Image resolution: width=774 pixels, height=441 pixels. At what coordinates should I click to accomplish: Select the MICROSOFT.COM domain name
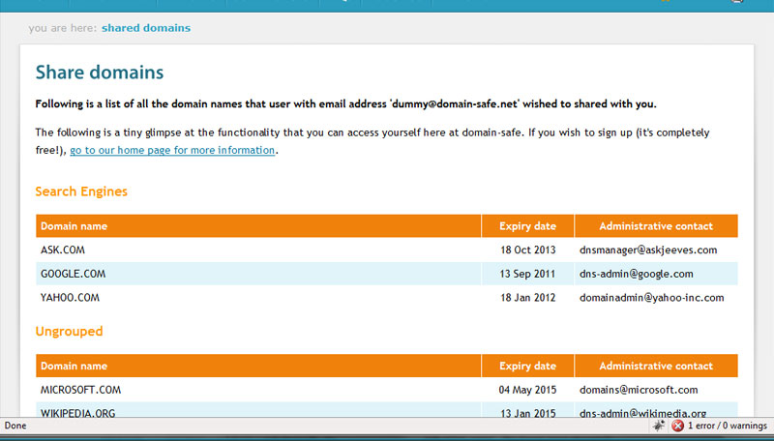pos(80,390)
